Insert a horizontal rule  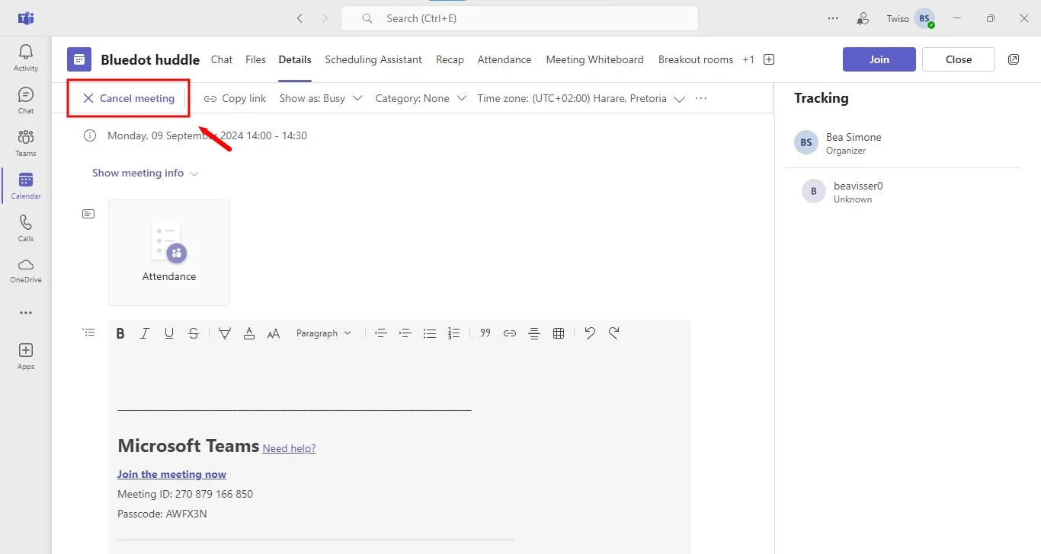coord(534,333)
